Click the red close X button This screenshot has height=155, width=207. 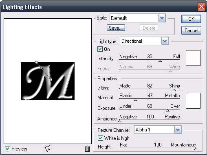(201, 7)
